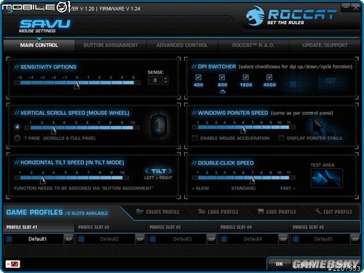Click the tilt left arrow icon
Viewport: 364px width, 273px height.
[x=147, y=171]
